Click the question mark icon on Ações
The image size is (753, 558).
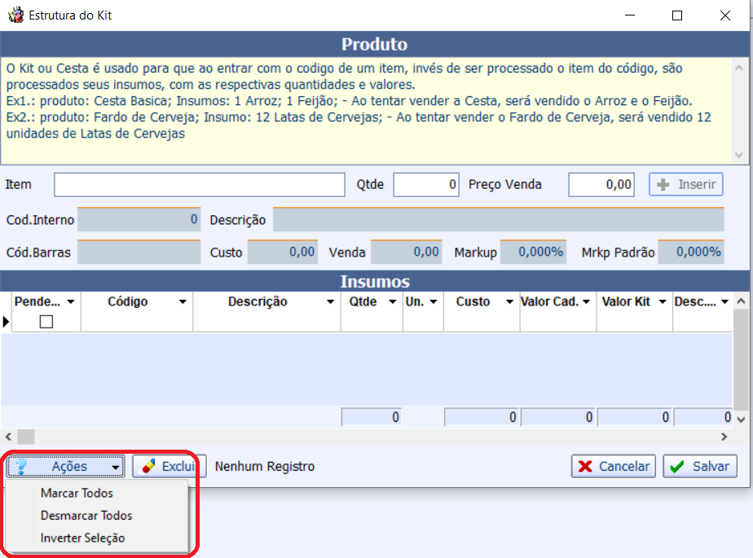[22, 467]
